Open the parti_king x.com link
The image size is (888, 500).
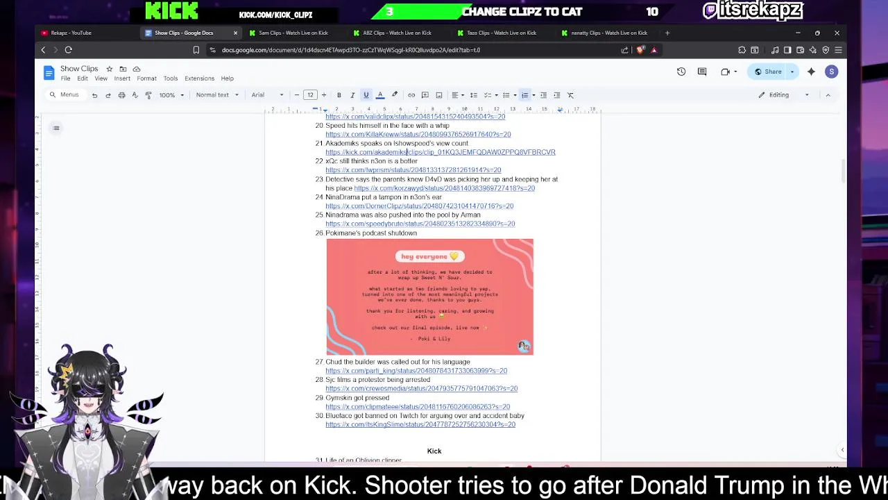coord(416,371)
